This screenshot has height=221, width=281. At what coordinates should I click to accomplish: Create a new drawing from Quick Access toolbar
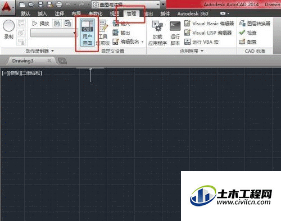[22, 4]
